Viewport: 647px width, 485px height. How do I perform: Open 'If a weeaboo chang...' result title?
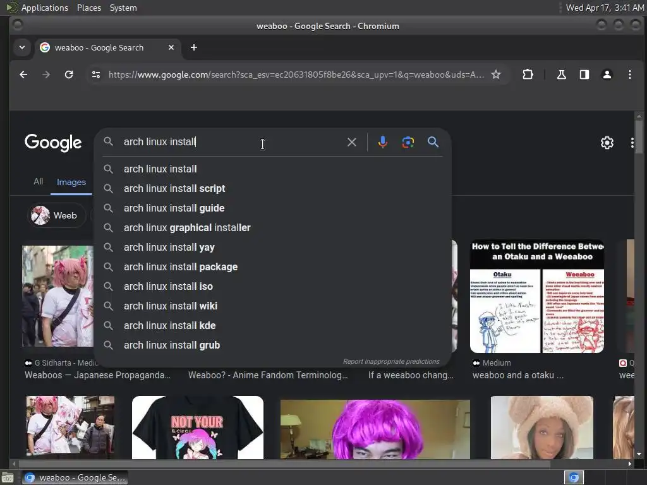coord(411,375)
